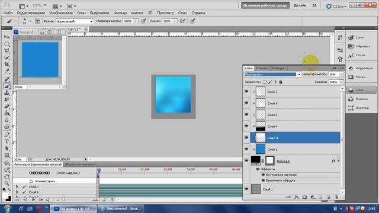Select the Crop tool
Image resolution: width=379 pixels, height=213 pixels.
point(7,64)
